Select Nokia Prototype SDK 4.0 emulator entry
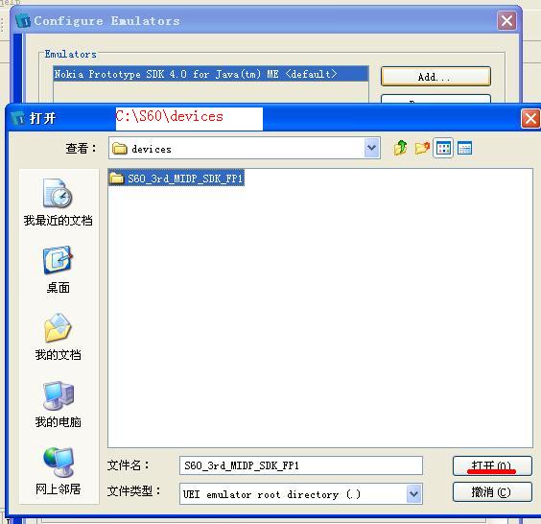 pyautogui.click(x=211, y=74)
